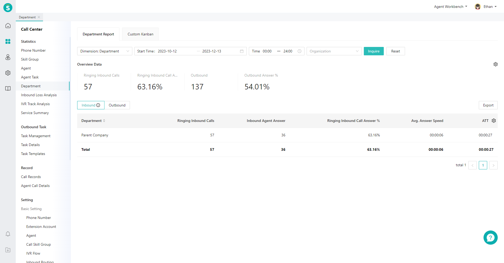Open Call Skill Group setting
Screen dimensions: 504x263
[39, 244]
